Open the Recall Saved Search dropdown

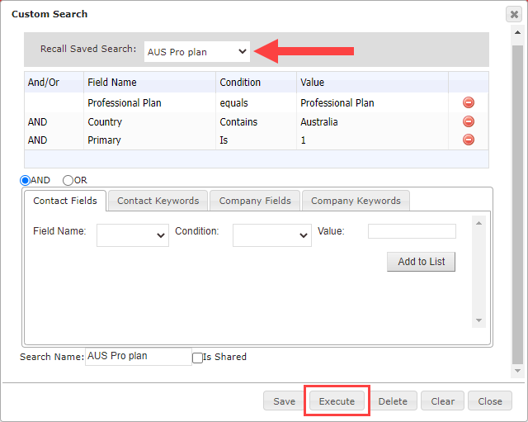pyautogui.click(x=197, y=51)
